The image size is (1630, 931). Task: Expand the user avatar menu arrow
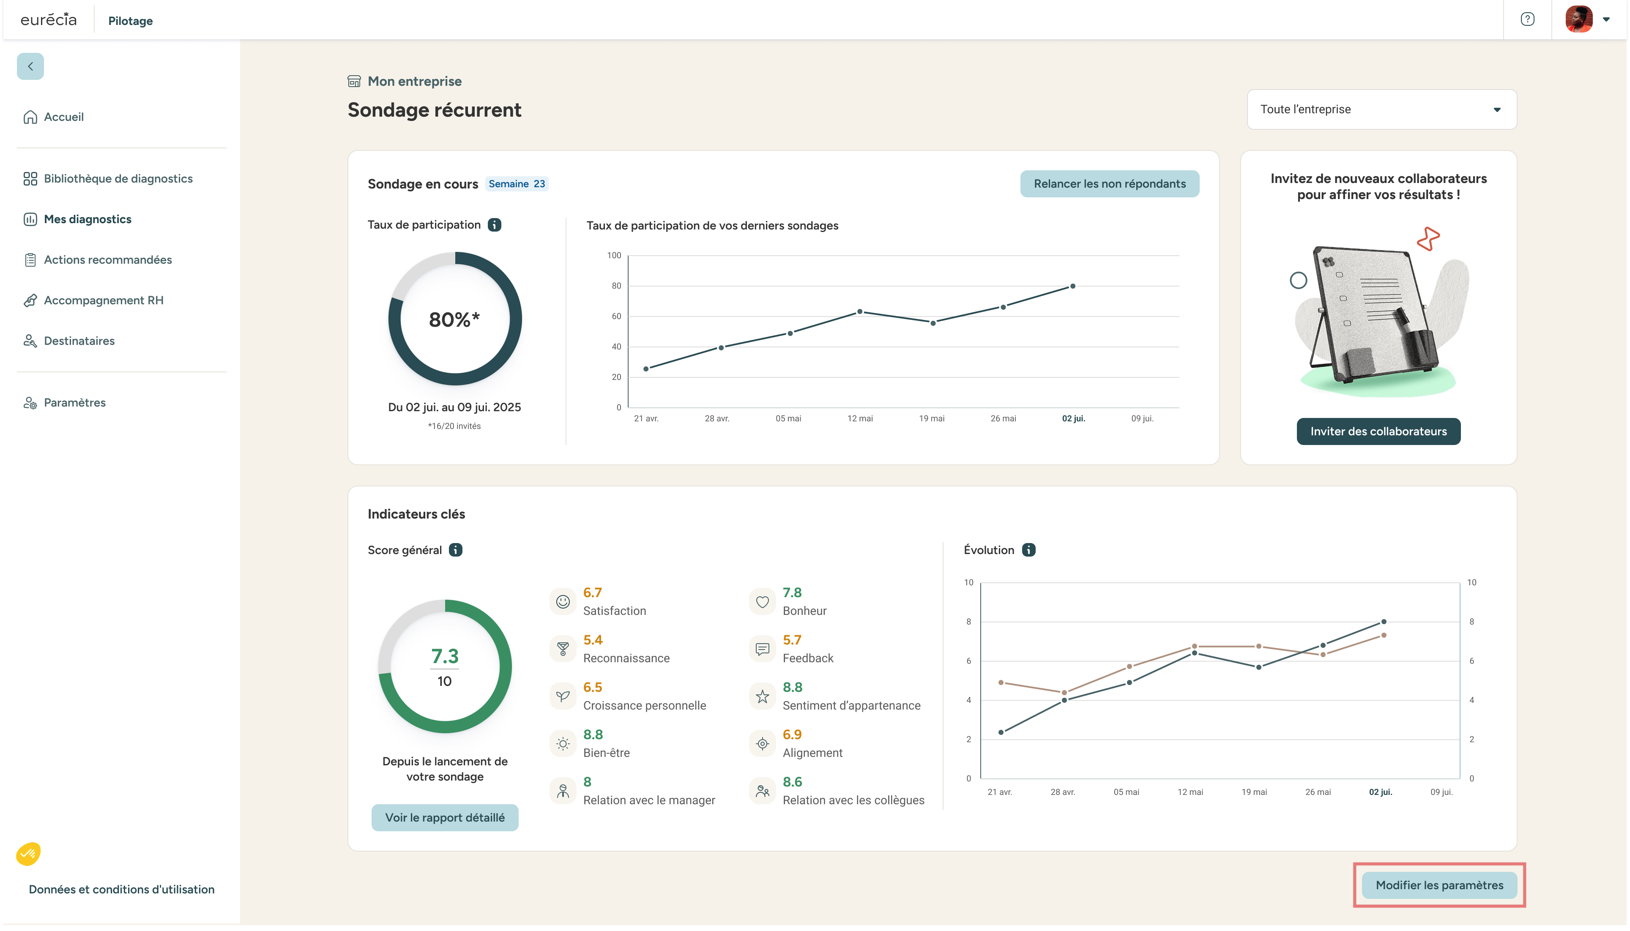click(x=1606, y=19)
